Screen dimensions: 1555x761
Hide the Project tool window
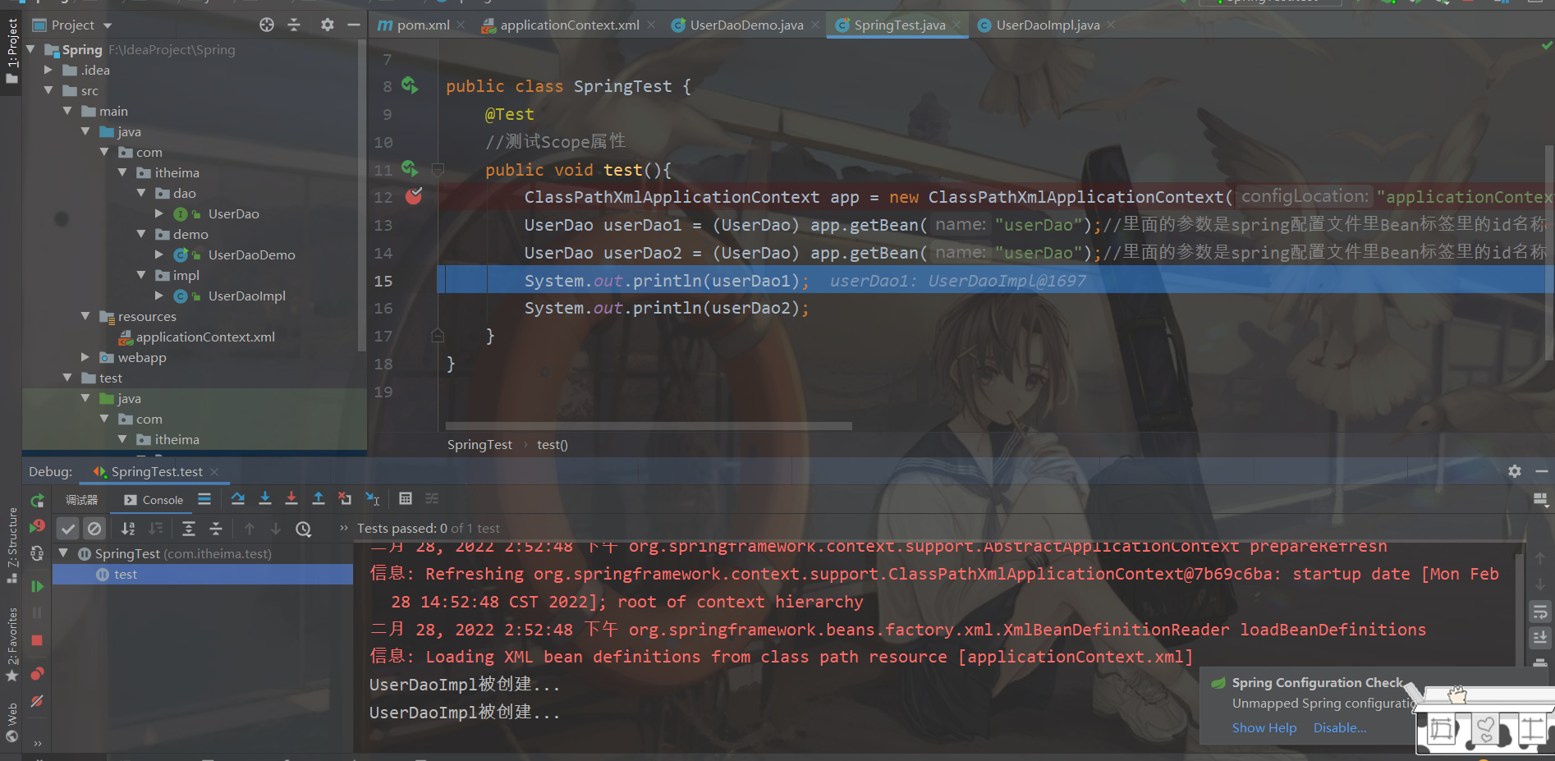[x=354, y=25]
